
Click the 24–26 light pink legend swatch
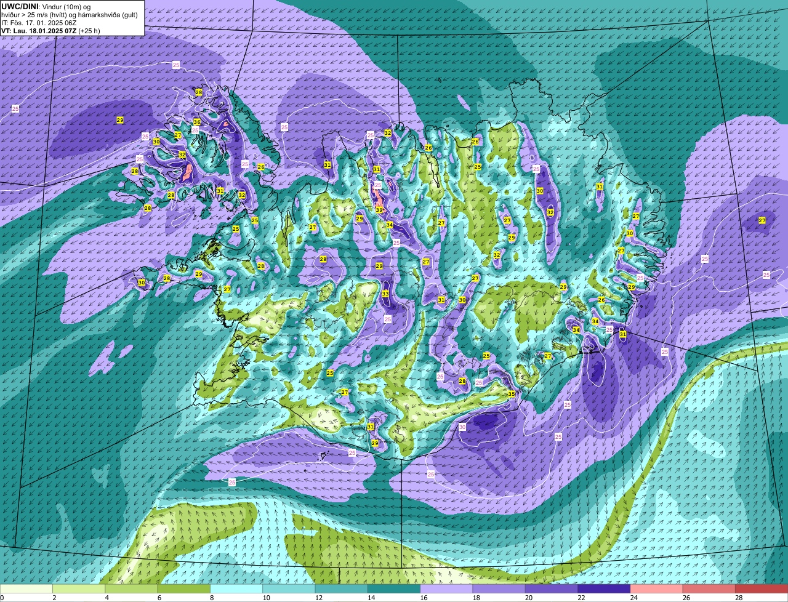coord(657,588)
